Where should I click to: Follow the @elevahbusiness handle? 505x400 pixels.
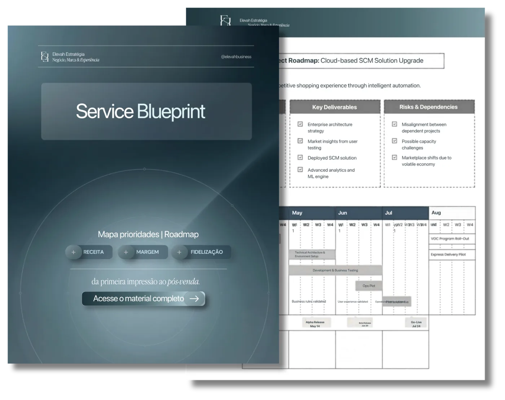[236, 57]
